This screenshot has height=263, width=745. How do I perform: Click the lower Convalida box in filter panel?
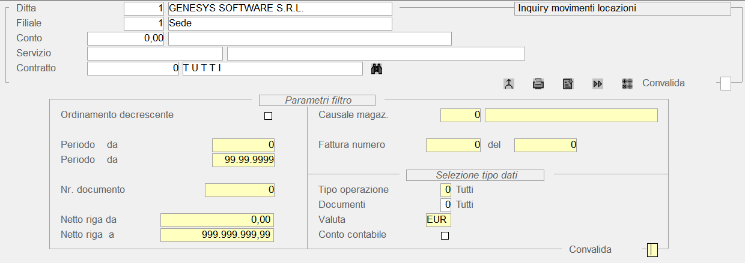[x=652, y=250]
